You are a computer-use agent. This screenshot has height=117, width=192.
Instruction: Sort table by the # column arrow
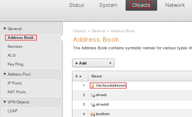pyautogui.click(x=80, y=77)
